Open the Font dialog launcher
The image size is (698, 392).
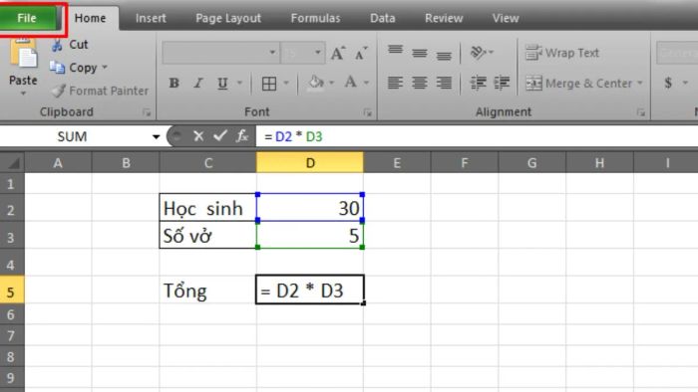click(368, 112)
